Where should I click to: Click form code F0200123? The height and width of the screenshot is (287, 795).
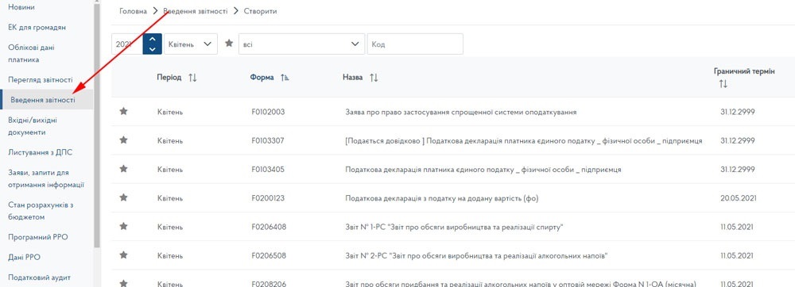[268, 198]
